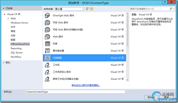Select the 代码 category
This screenshot has height=103, width=178.
pyautogui.click(x=13, y=35)
